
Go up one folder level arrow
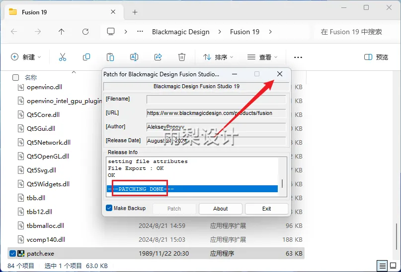62,32
